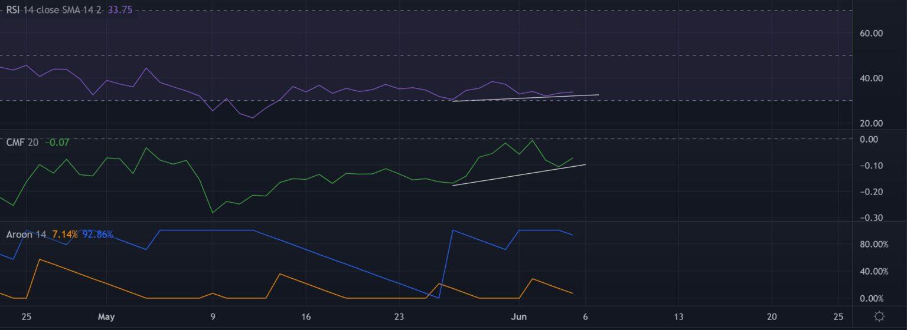Image resolution: width=907 pixels, height=330 pixels.
Task: Select the Aroon 14 indicator label
Action: [x=26, y=235]
